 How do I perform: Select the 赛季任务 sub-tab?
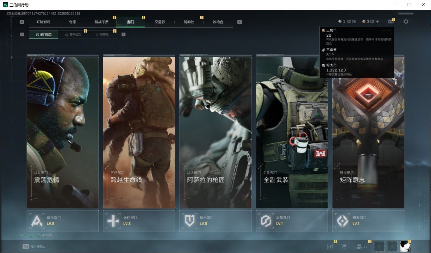pos(73,34)
